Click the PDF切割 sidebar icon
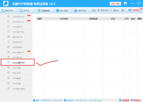 pyautogui.click(x=9, y=67)
